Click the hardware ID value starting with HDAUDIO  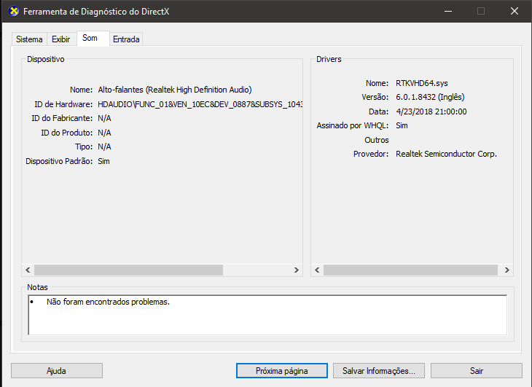[200, 104]
